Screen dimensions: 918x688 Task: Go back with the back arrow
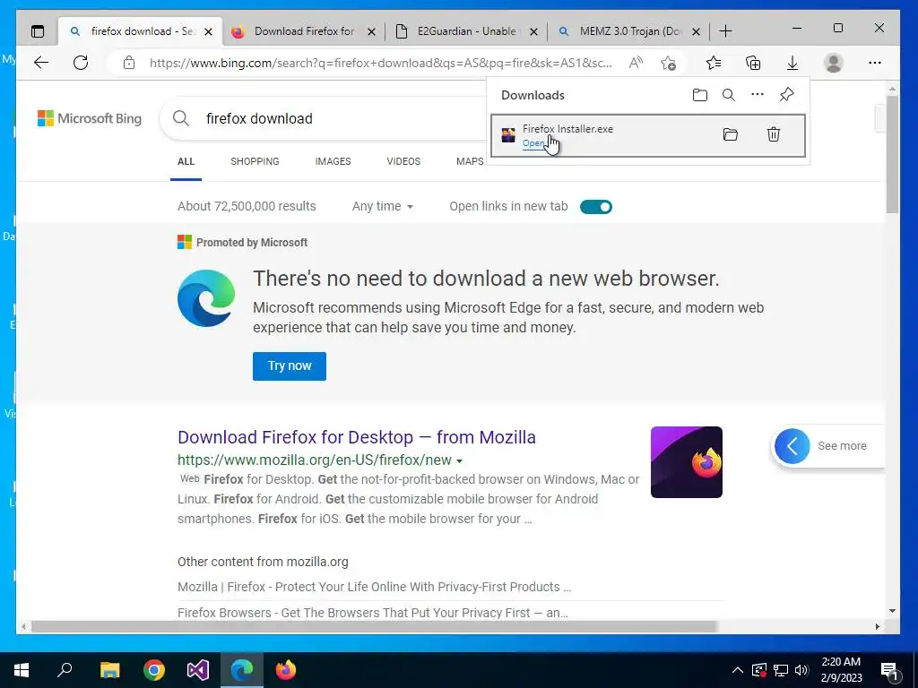pos(41,63)
